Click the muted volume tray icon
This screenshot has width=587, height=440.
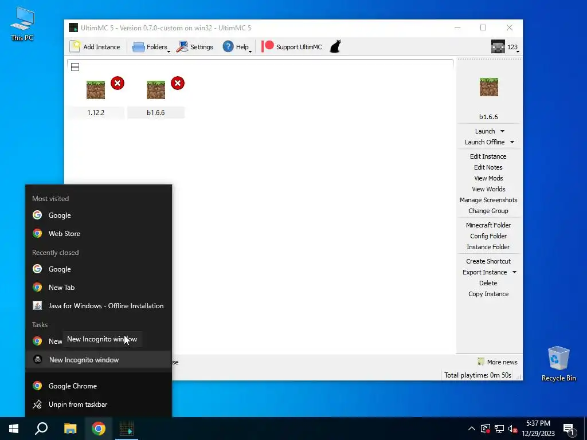pos(512,429)
